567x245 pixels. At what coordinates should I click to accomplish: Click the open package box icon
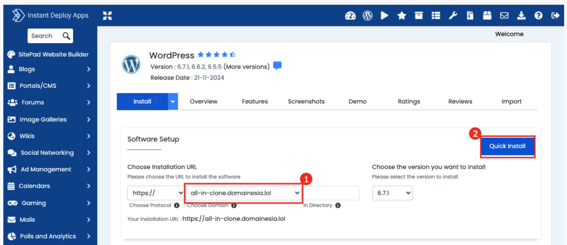point(487,15)
